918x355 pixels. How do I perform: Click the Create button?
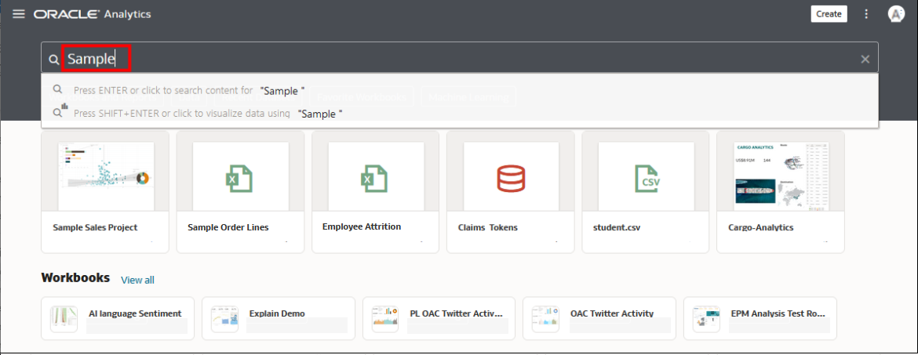pyautogui.click(x=829, y=14)
